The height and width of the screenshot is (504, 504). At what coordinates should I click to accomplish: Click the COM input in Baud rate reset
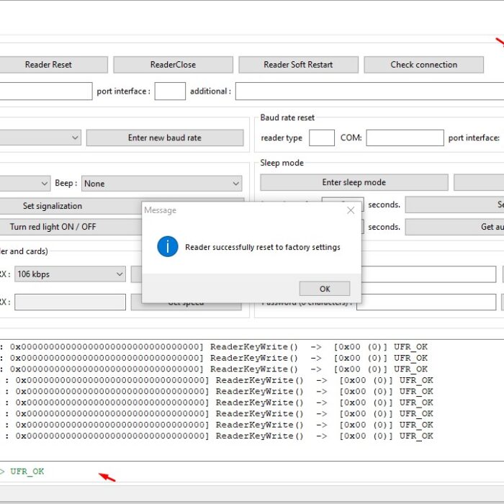(x=405, y=138)
